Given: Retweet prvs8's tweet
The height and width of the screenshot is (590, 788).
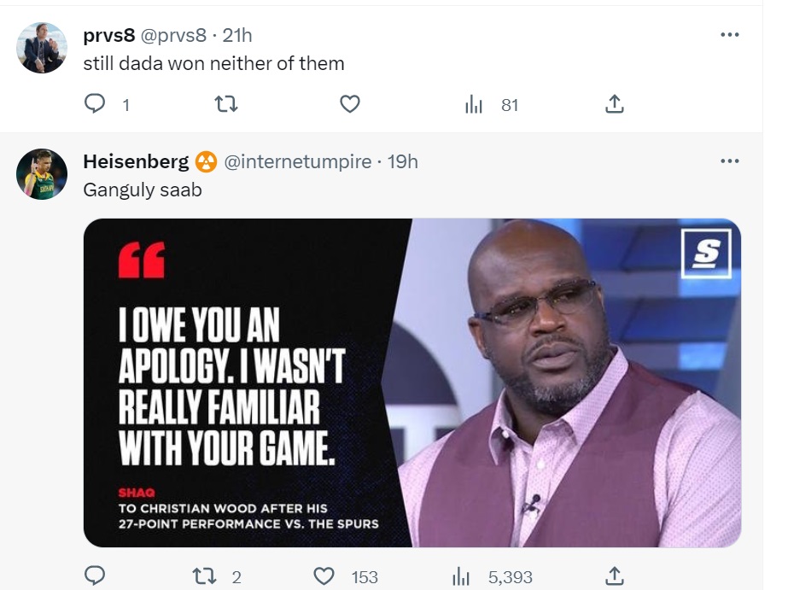Looking at the screenshot, I should pos(225,105).
